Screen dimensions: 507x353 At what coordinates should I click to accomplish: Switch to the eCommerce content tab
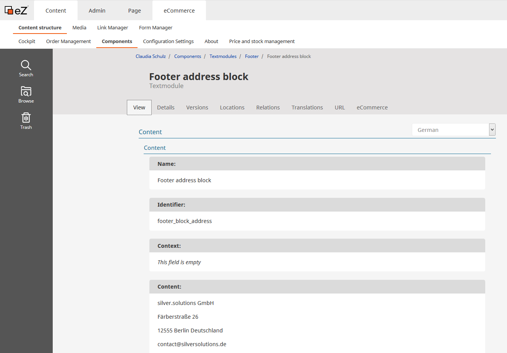[372, 108]
